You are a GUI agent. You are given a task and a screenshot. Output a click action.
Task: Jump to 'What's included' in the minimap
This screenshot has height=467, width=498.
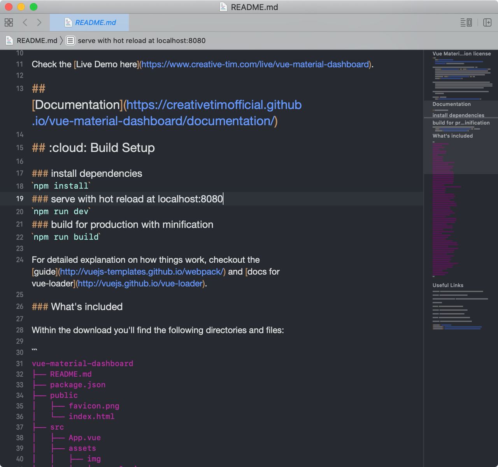pyautogui.click(x=452, y=136)
